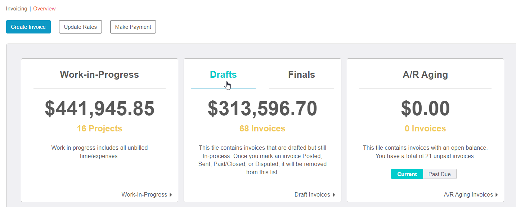Switch to the Finals tab
The width and height of the screenshot is (516, 207).
[x=301, y=75]
